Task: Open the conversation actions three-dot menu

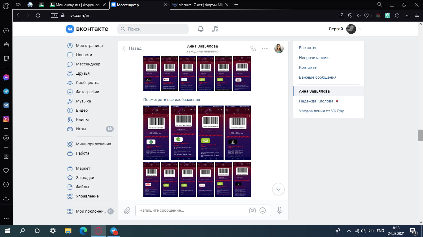Action: (x=265, y=48)
